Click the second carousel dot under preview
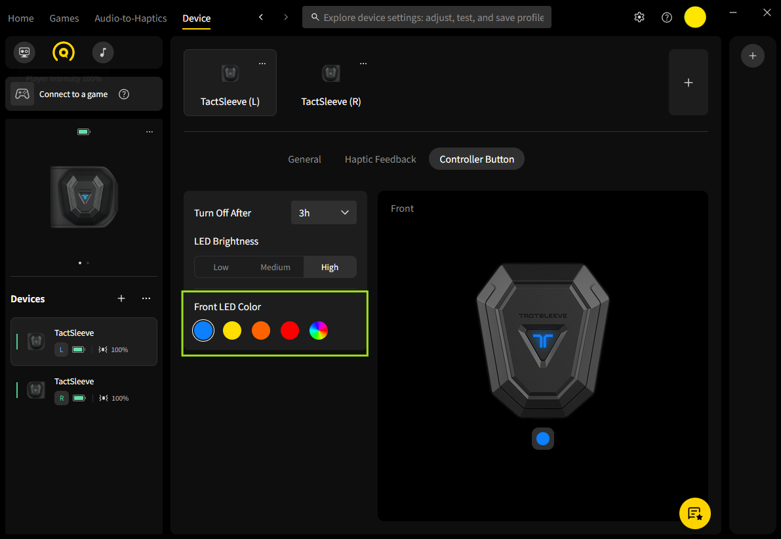This screenshot has width=781, height=539. coord(88,263)
